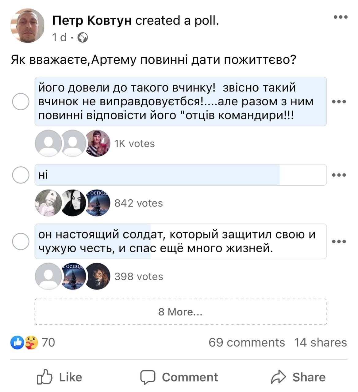Image resolution: width=358 pixels, height=392 pixels.
Task: Select the 'ні' poll radio button
Action: (21, 175)
